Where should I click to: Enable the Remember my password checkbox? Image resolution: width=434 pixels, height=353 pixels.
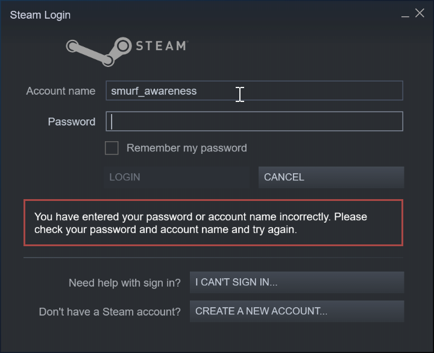112,148
